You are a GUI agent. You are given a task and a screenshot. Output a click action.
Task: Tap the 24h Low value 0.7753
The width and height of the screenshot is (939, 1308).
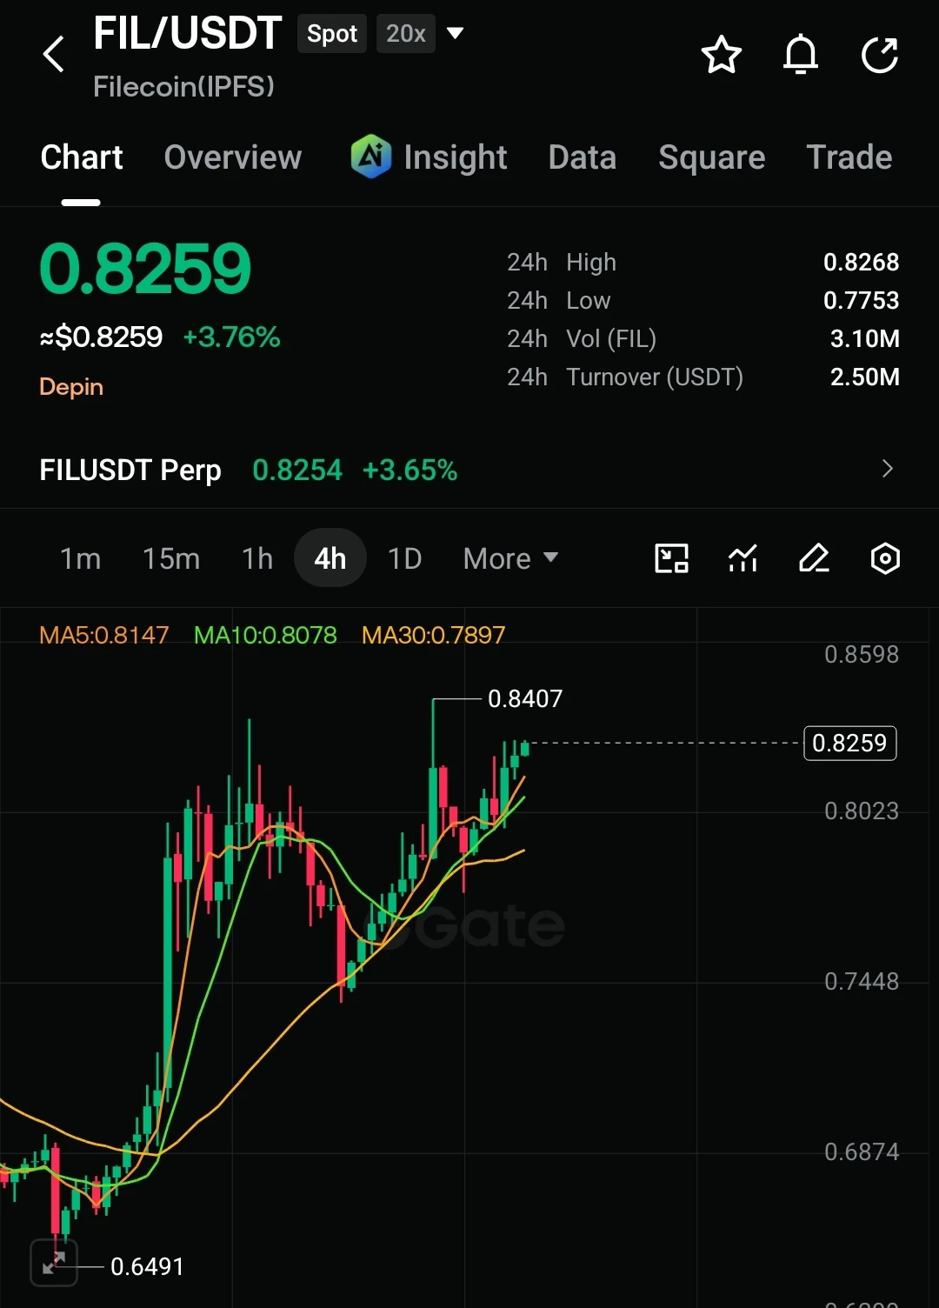(x=861, y=300)
